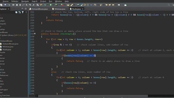The width and height of the screenshot is (174, 98).
Task: Open the Navigate menu
Action: click(25, 1)
